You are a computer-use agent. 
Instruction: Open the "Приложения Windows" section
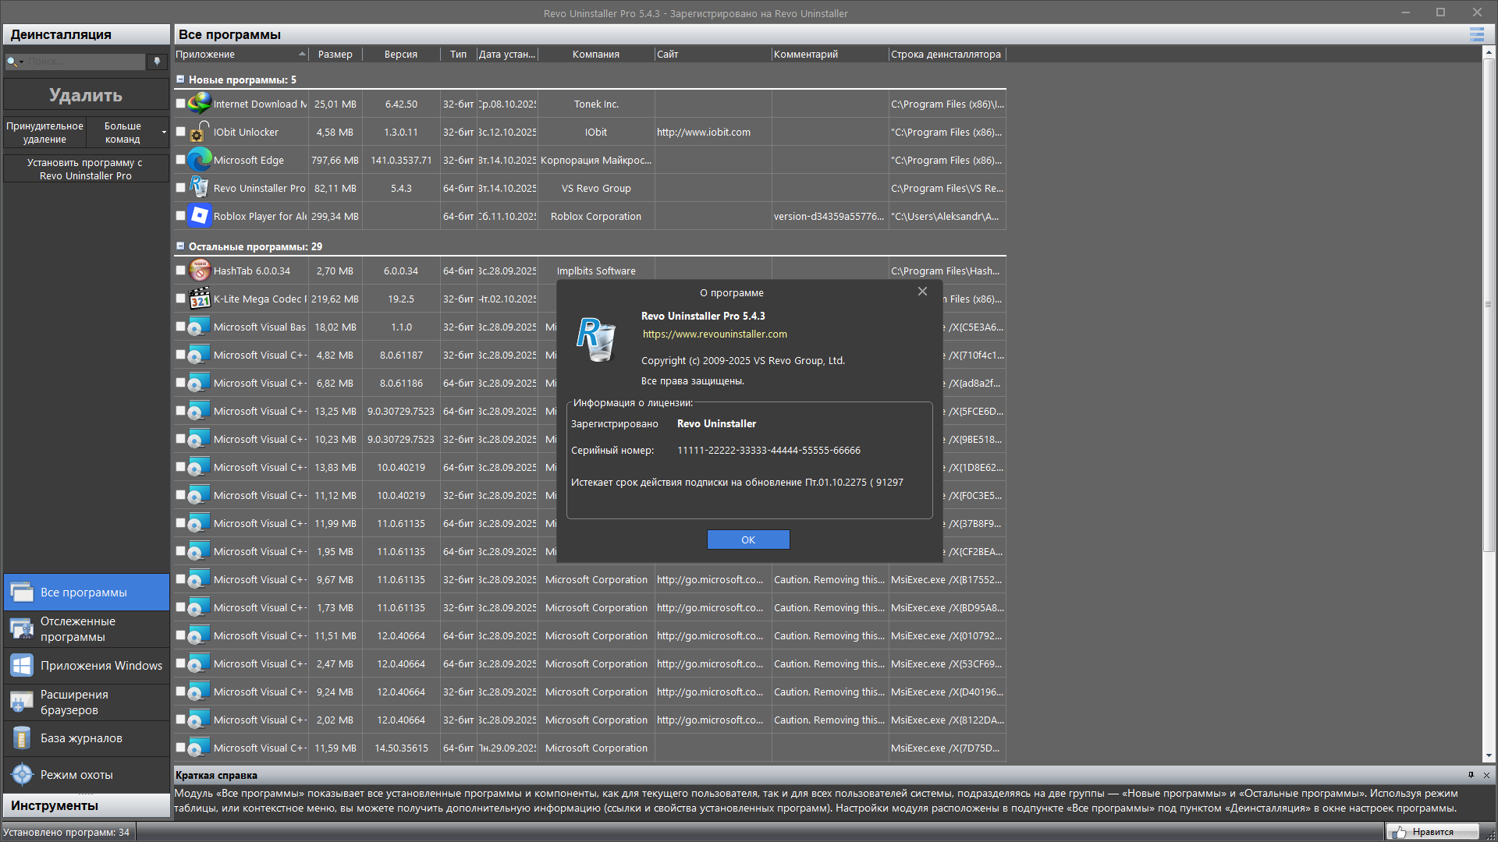tap(86, 666)
